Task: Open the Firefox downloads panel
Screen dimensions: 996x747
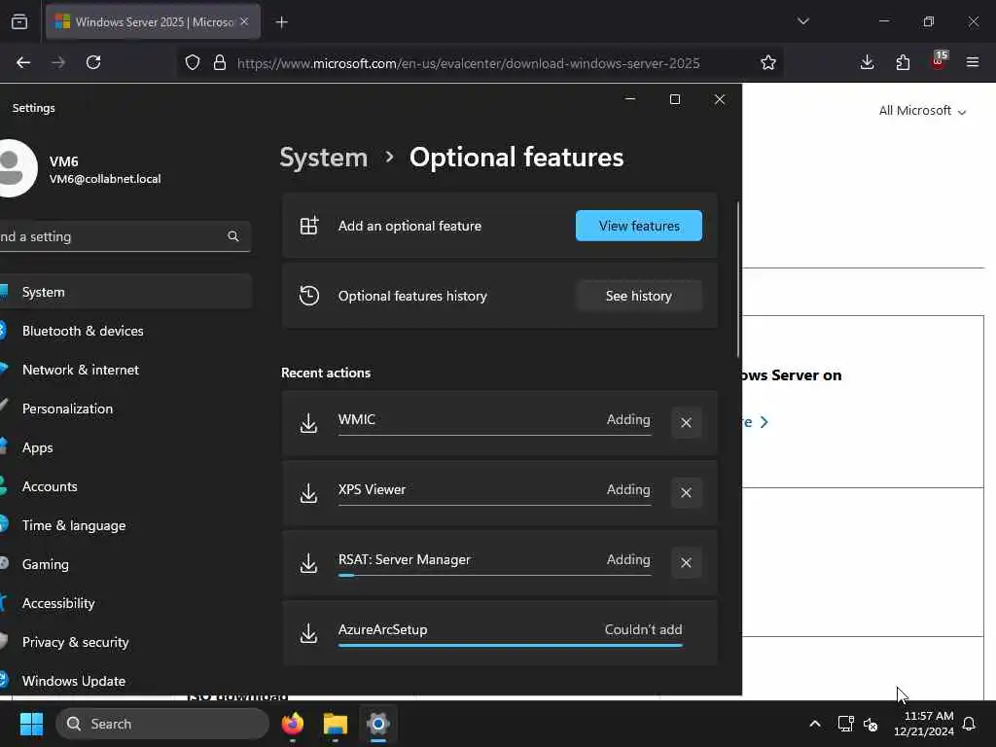Action: click(867, 62)
